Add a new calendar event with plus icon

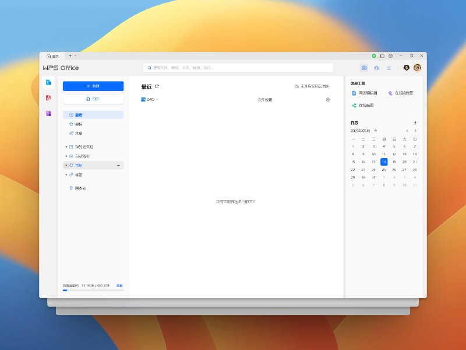point(415,123)
